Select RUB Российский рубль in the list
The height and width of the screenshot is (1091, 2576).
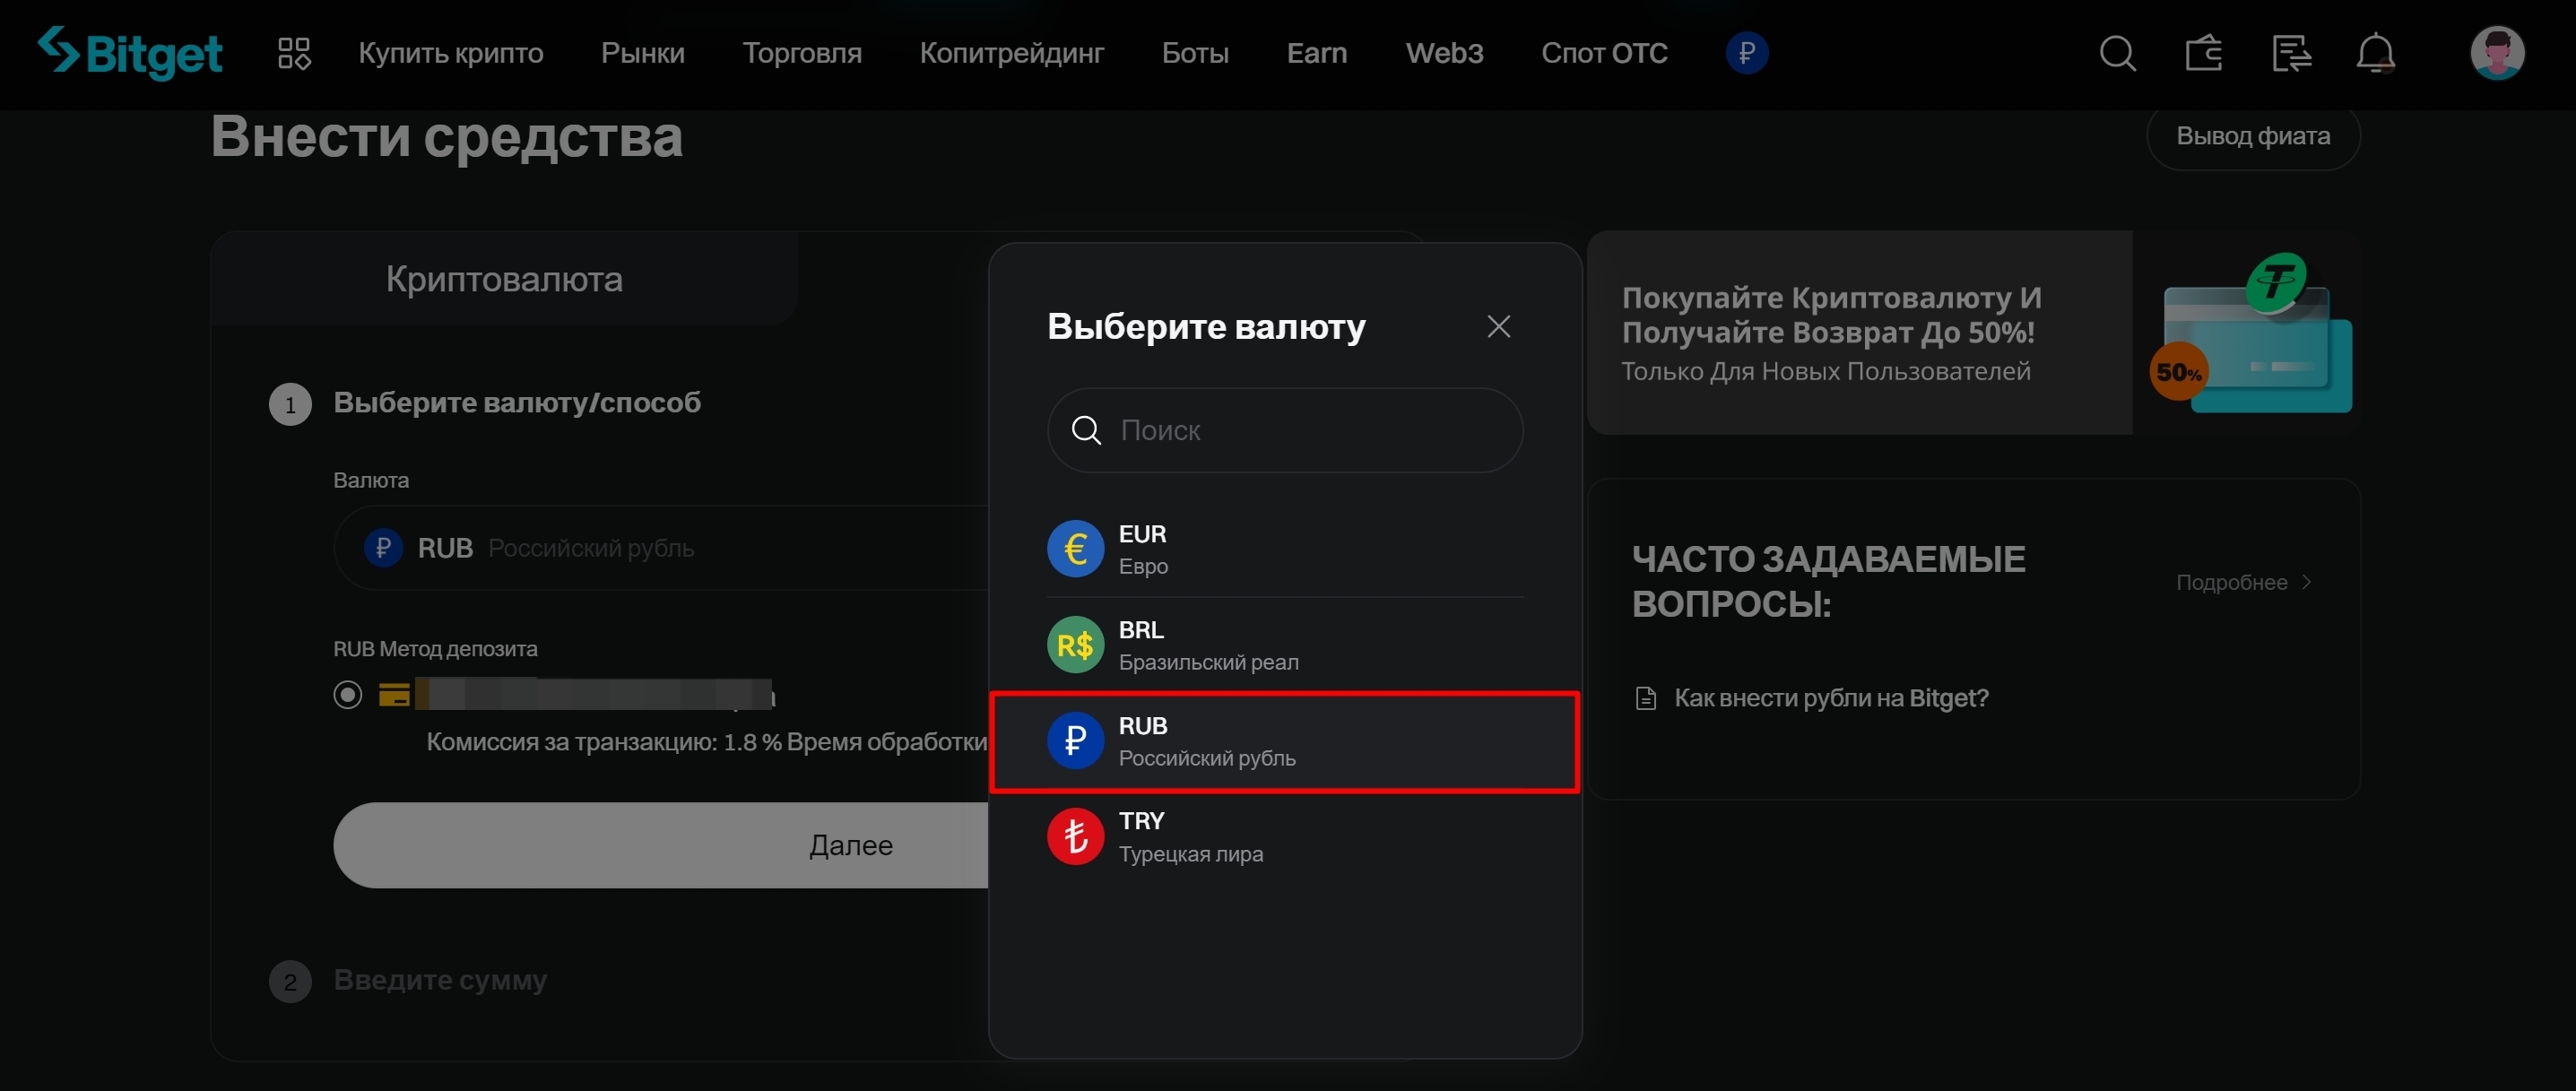point(1285,742)
